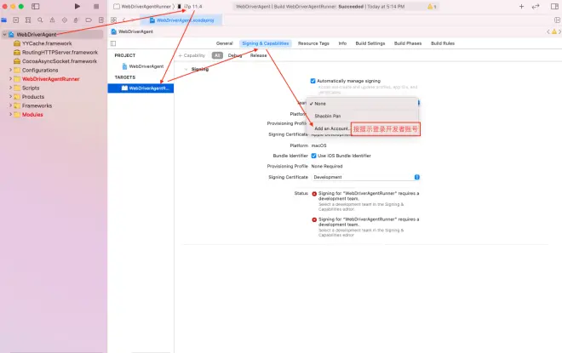
Task: Open the Signing & Capabilities tab
Action: (x=265, y=43)
